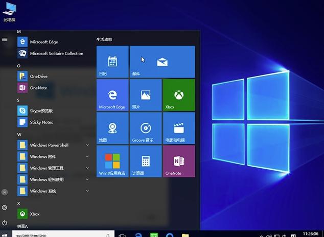Click the letter X section header
Image resolution: width=324 pixels, height=237 pixels.
[18, 203]
